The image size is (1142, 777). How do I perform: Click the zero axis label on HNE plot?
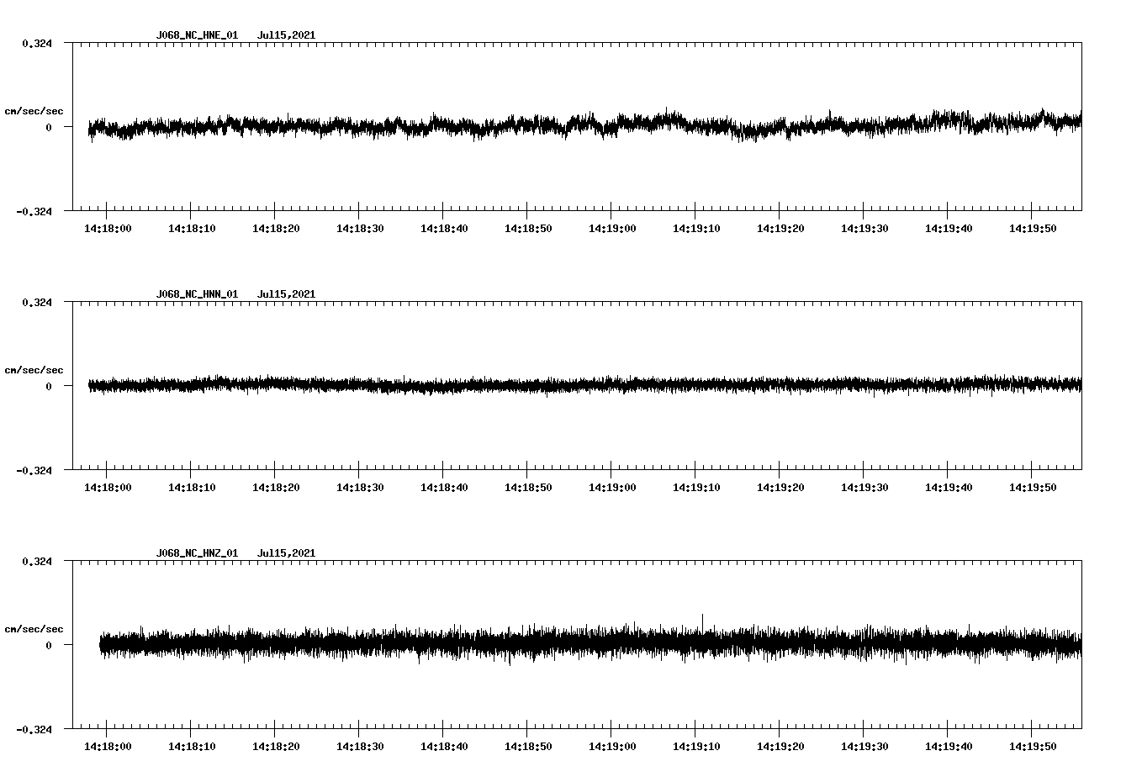pos(49,127)
